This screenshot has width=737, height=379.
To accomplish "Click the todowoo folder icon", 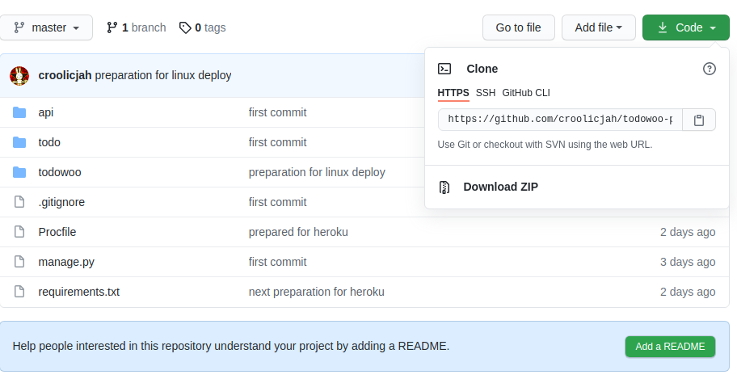I will [x=19, y=172].
